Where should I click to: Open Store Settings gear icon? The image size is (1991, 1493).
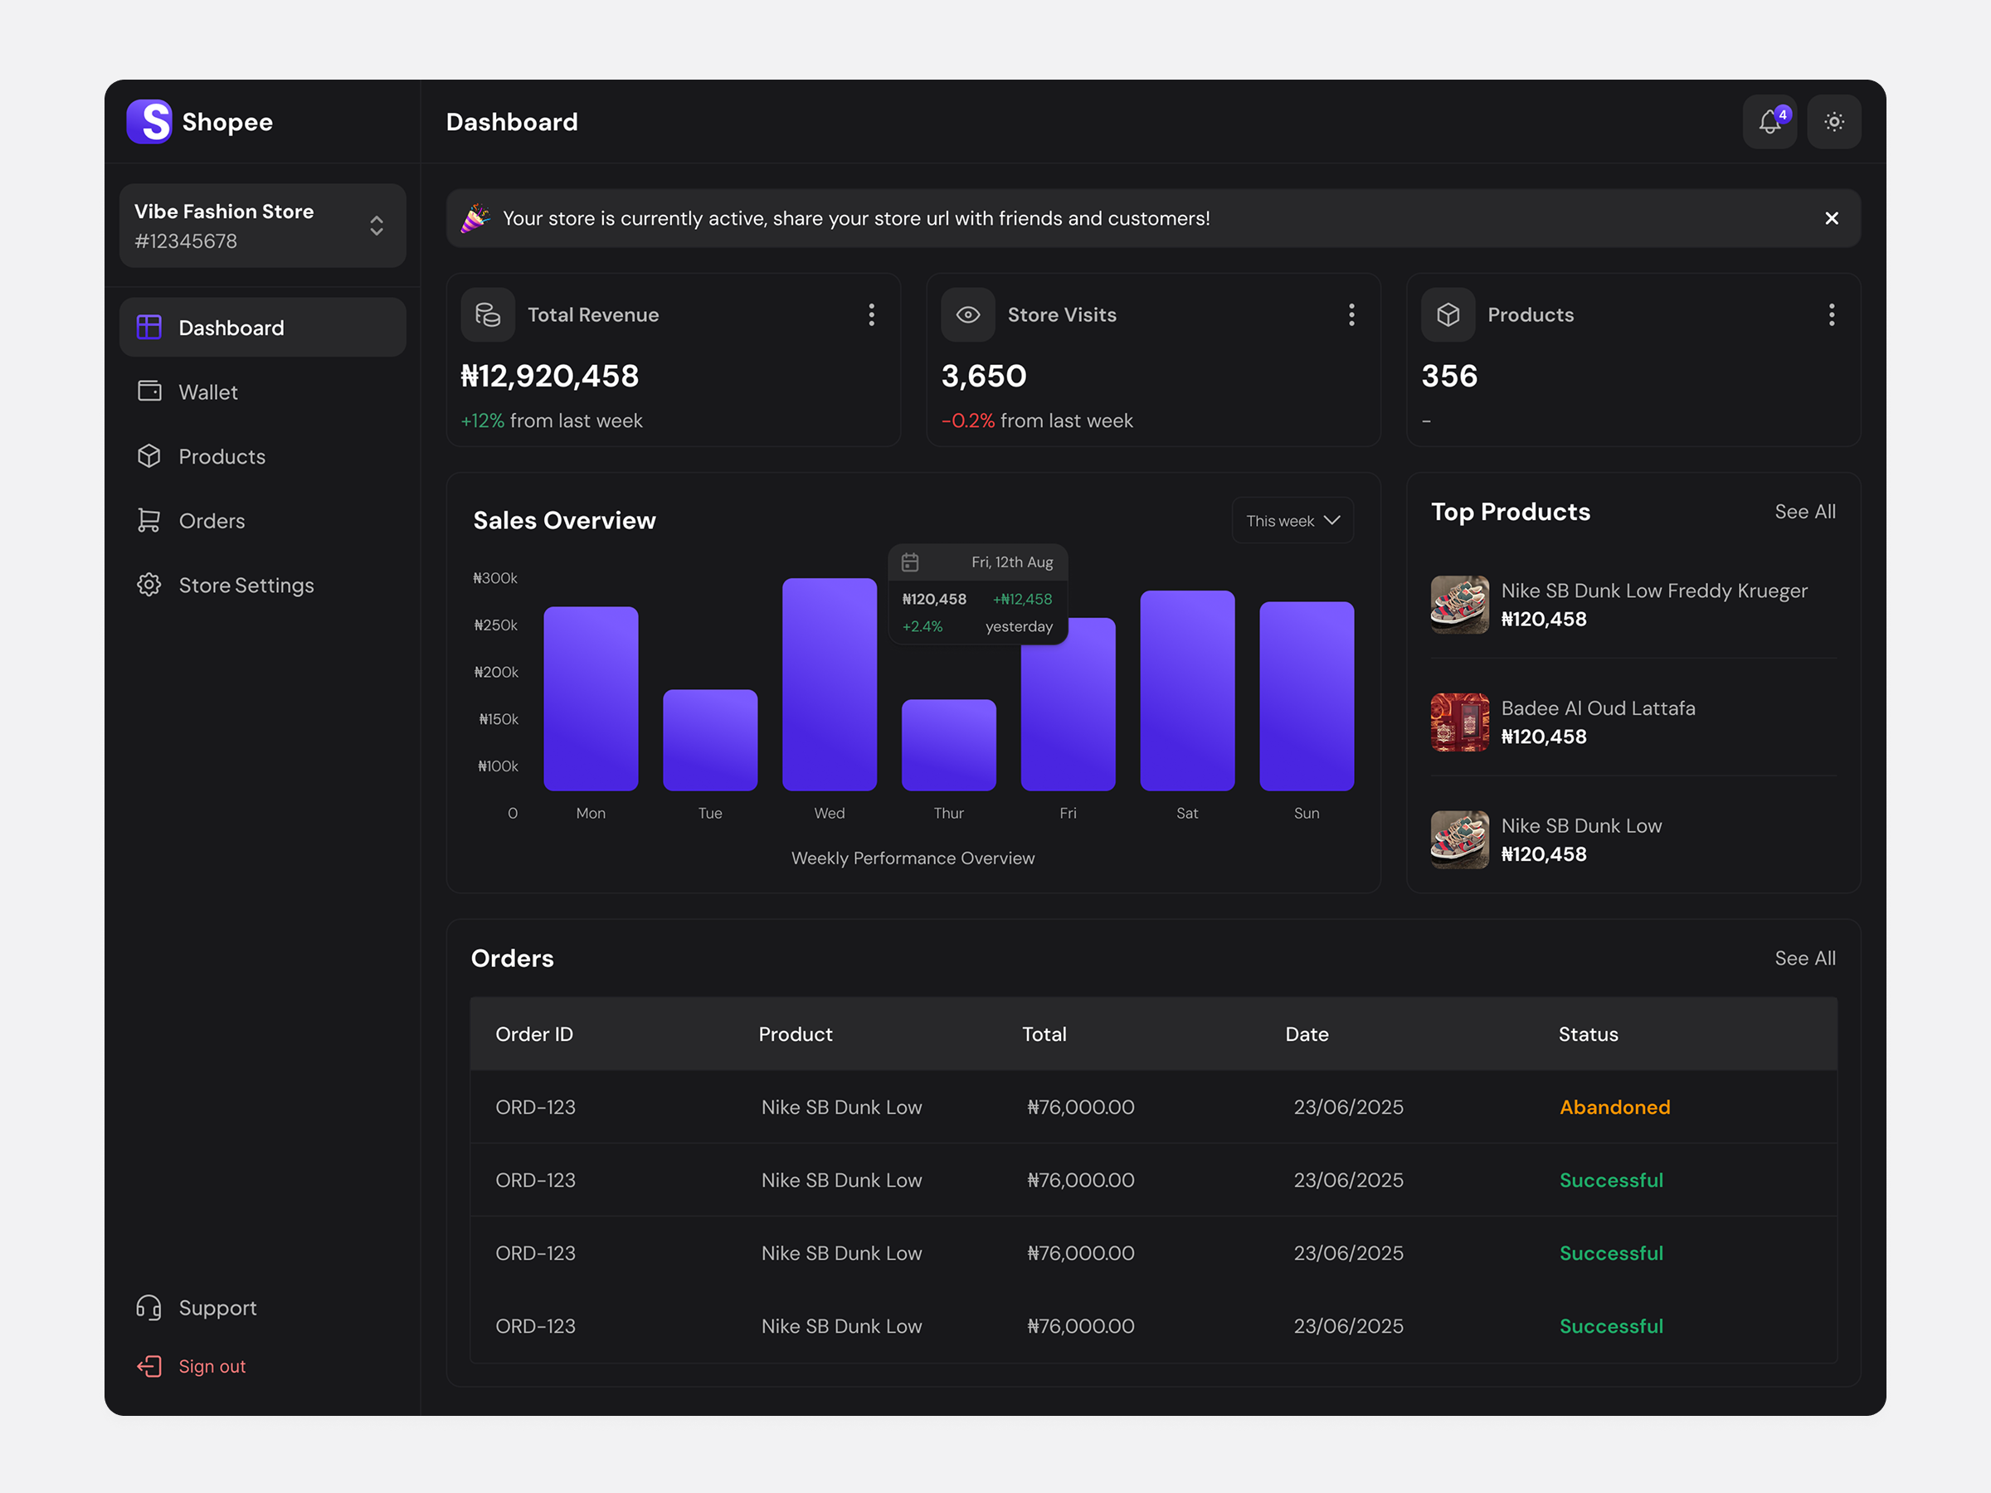[x=149, y=585]
